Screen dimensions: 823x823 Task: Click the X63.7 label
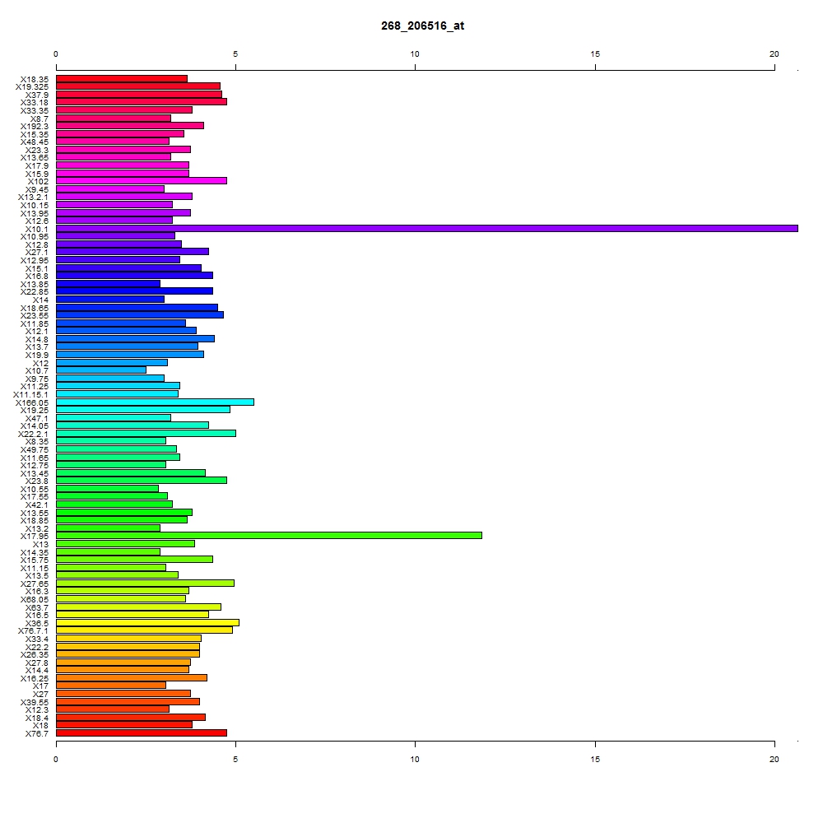click(x=37, y=608)
